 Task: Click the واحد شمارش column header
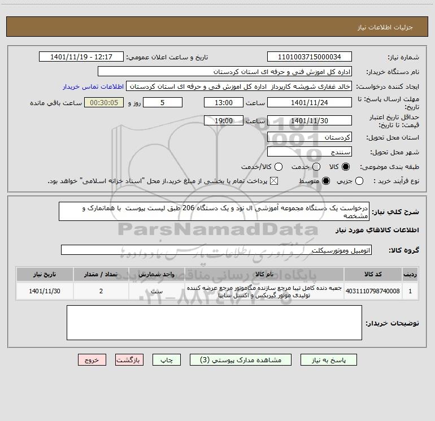click(x=156, y=274)
